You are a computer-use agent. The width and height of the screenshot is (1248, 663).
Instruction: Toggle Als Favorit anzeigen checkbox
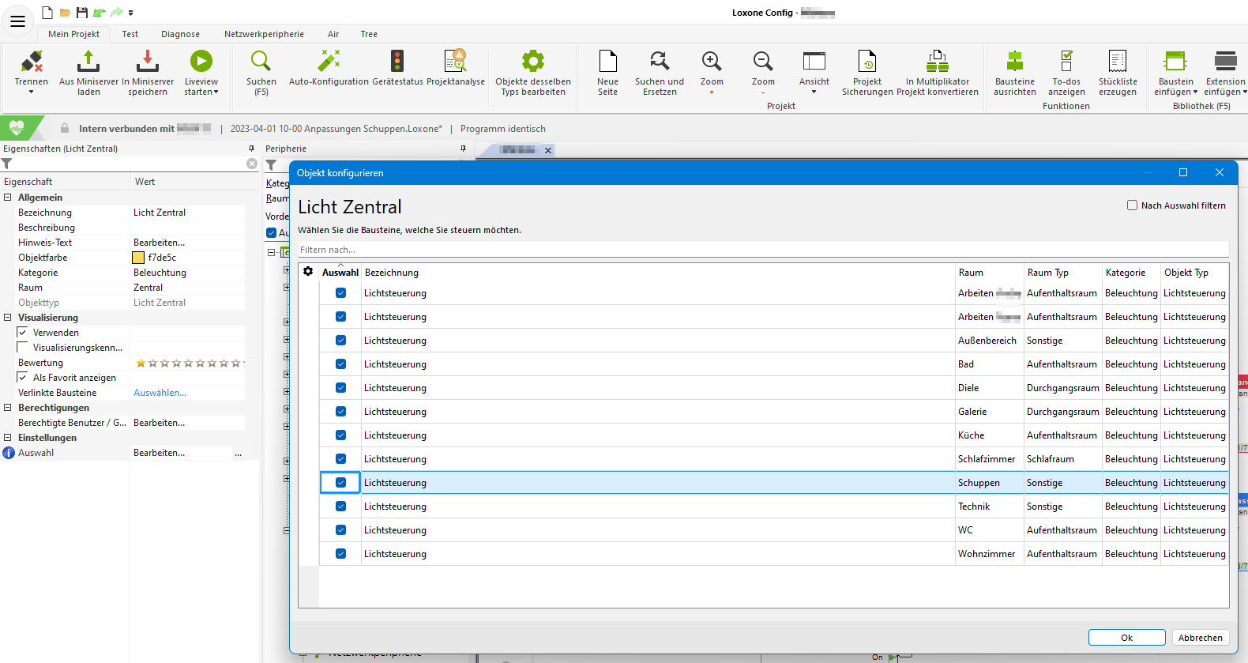click(22, 378)
